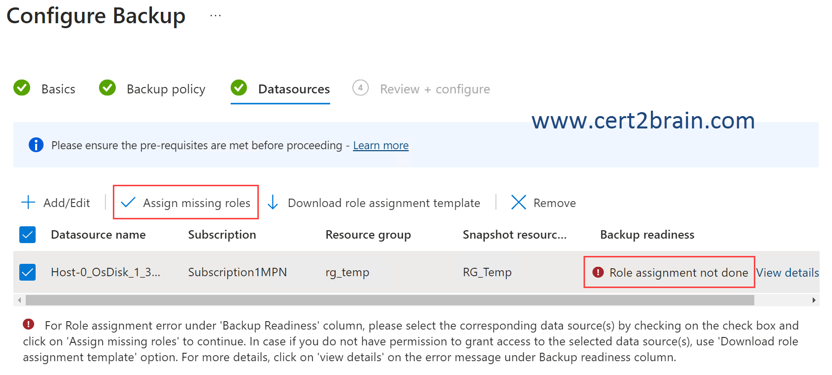The width and height of the screenshot is (832, 375).
Task: Open the ellipsis menu next to Configure Backup
Action: 215,16
